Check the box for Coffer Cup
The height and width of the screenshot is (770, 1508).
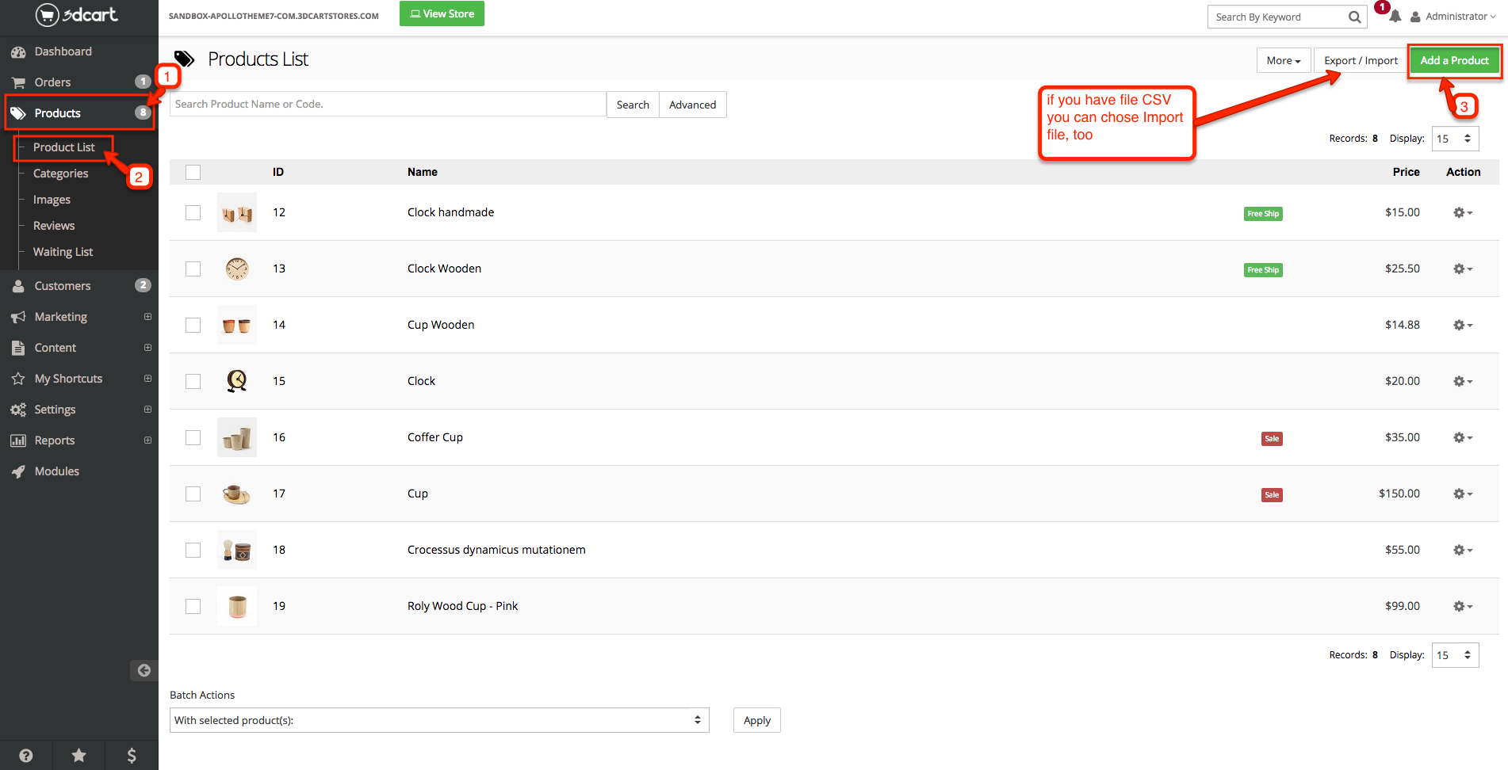(x=193, y=437)
